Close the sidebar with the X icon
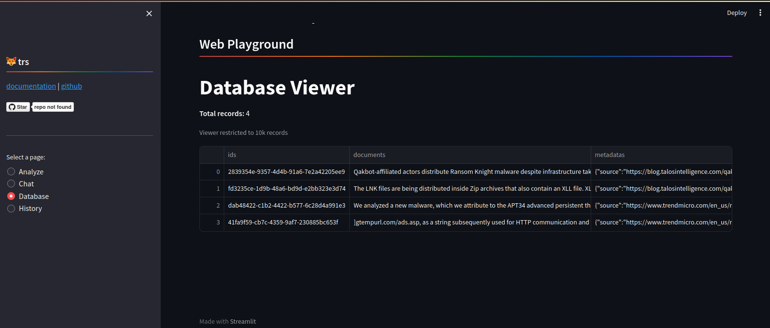The image size is (770, 328). point(149,13)
